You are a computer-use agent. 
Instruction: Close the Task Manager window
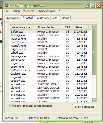click(x=99, y=6)
